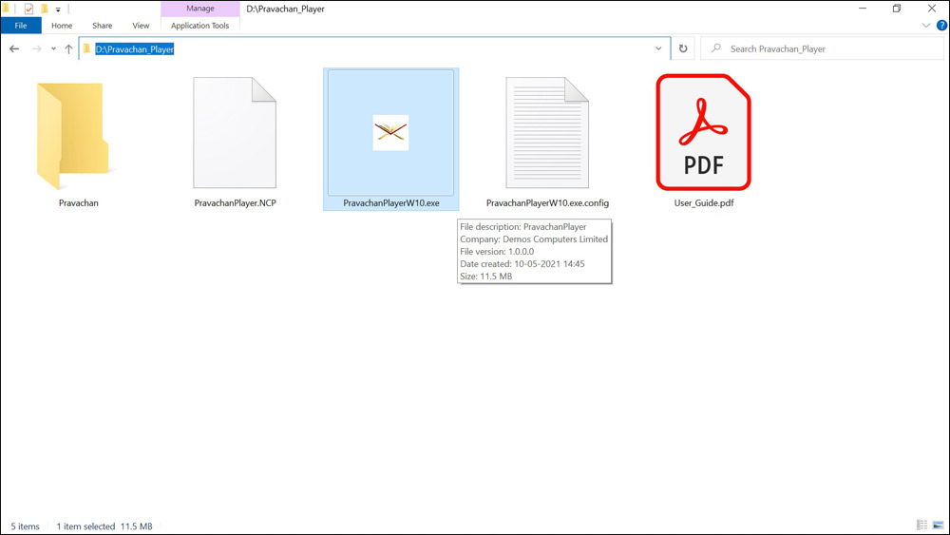Click the User_Guide.pdf file name
950x535 pixels.
coord(704,203)
